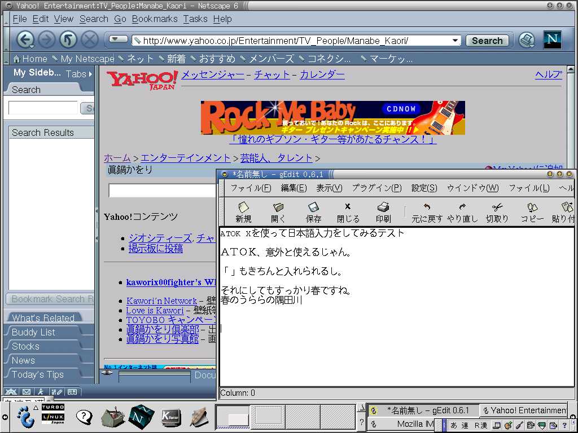Image resolution: width=578 pixels, height=433 pixels.
Task: Expand the Buddy List sidebar panel
Action: point(33,332)
